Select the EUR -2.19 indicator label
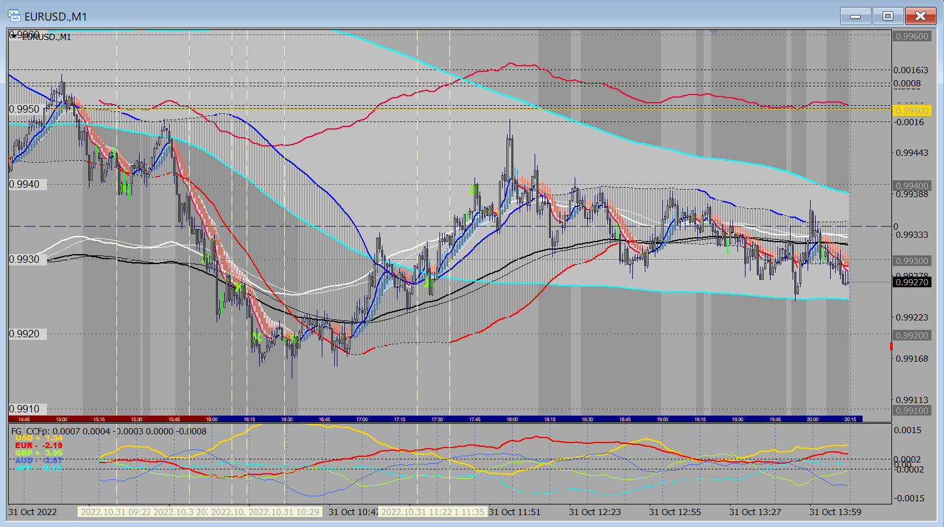 (38, 446)
